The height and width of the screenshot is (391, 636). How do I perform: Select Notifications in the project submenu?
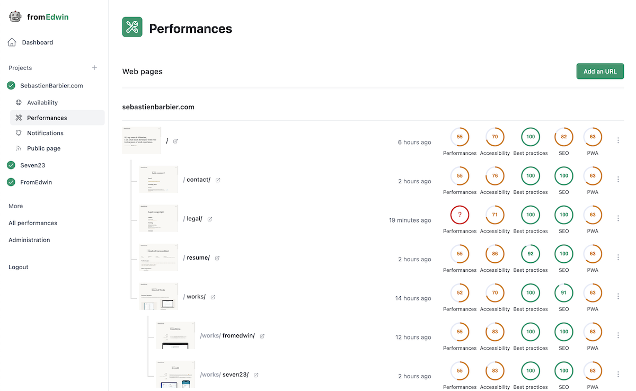point(45,133)
